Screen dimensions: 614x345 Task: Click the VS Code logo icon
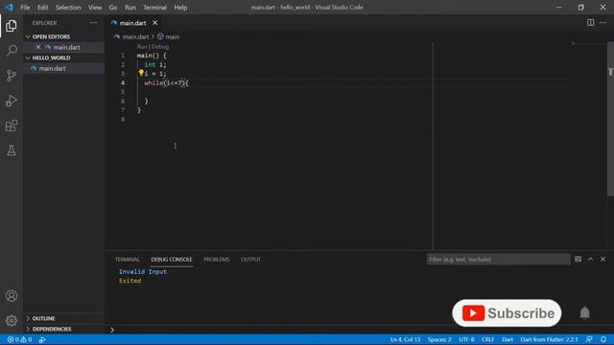pyautogui.click(x=9, y=8)
